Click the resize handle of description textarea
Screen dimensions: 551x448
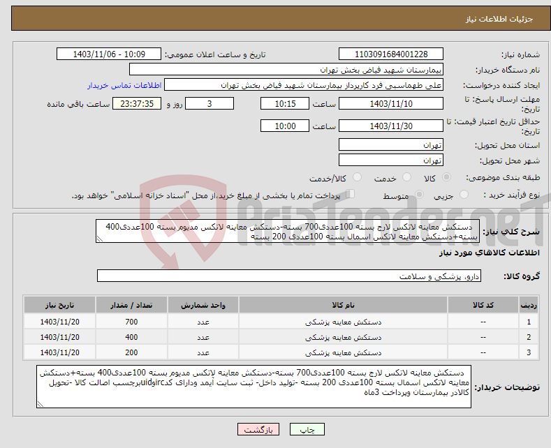tap(100, 239)
